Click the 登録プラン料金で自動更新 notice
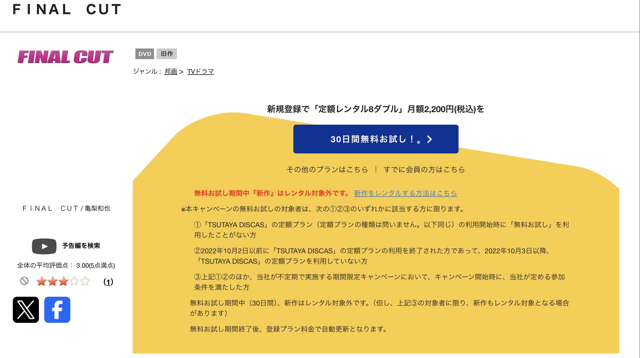 click(289, 329)
